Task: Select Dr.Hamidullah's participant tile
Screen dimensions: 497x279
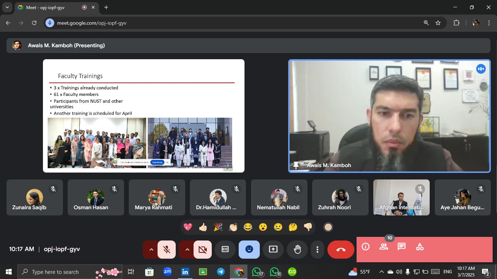Action: [x=218, y=197]
